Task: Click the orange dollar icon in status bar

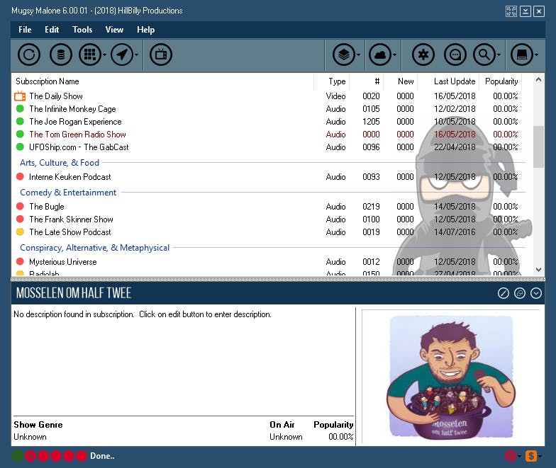Action: 530,456
